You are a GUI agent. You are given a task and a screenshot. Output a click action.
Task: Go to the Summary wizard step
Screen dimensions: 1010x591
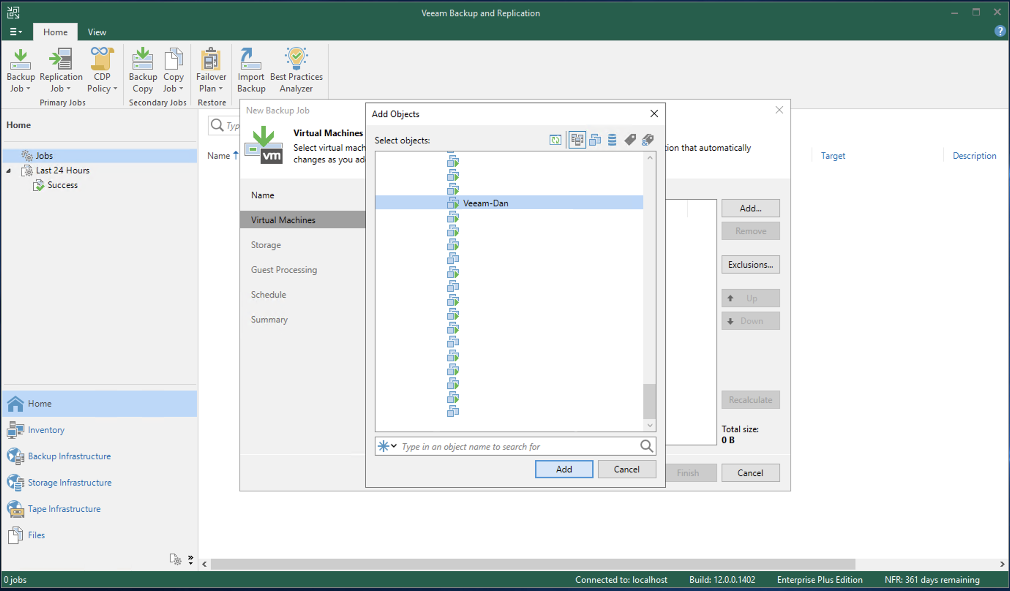point(269,319)
